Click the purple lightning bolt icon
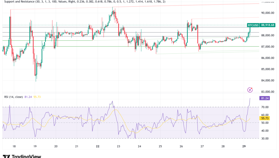This screenshot has height=158, width=279. 251,90
